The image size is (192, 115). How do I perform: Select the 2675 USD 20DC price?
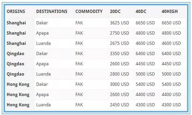pos(119,43)
